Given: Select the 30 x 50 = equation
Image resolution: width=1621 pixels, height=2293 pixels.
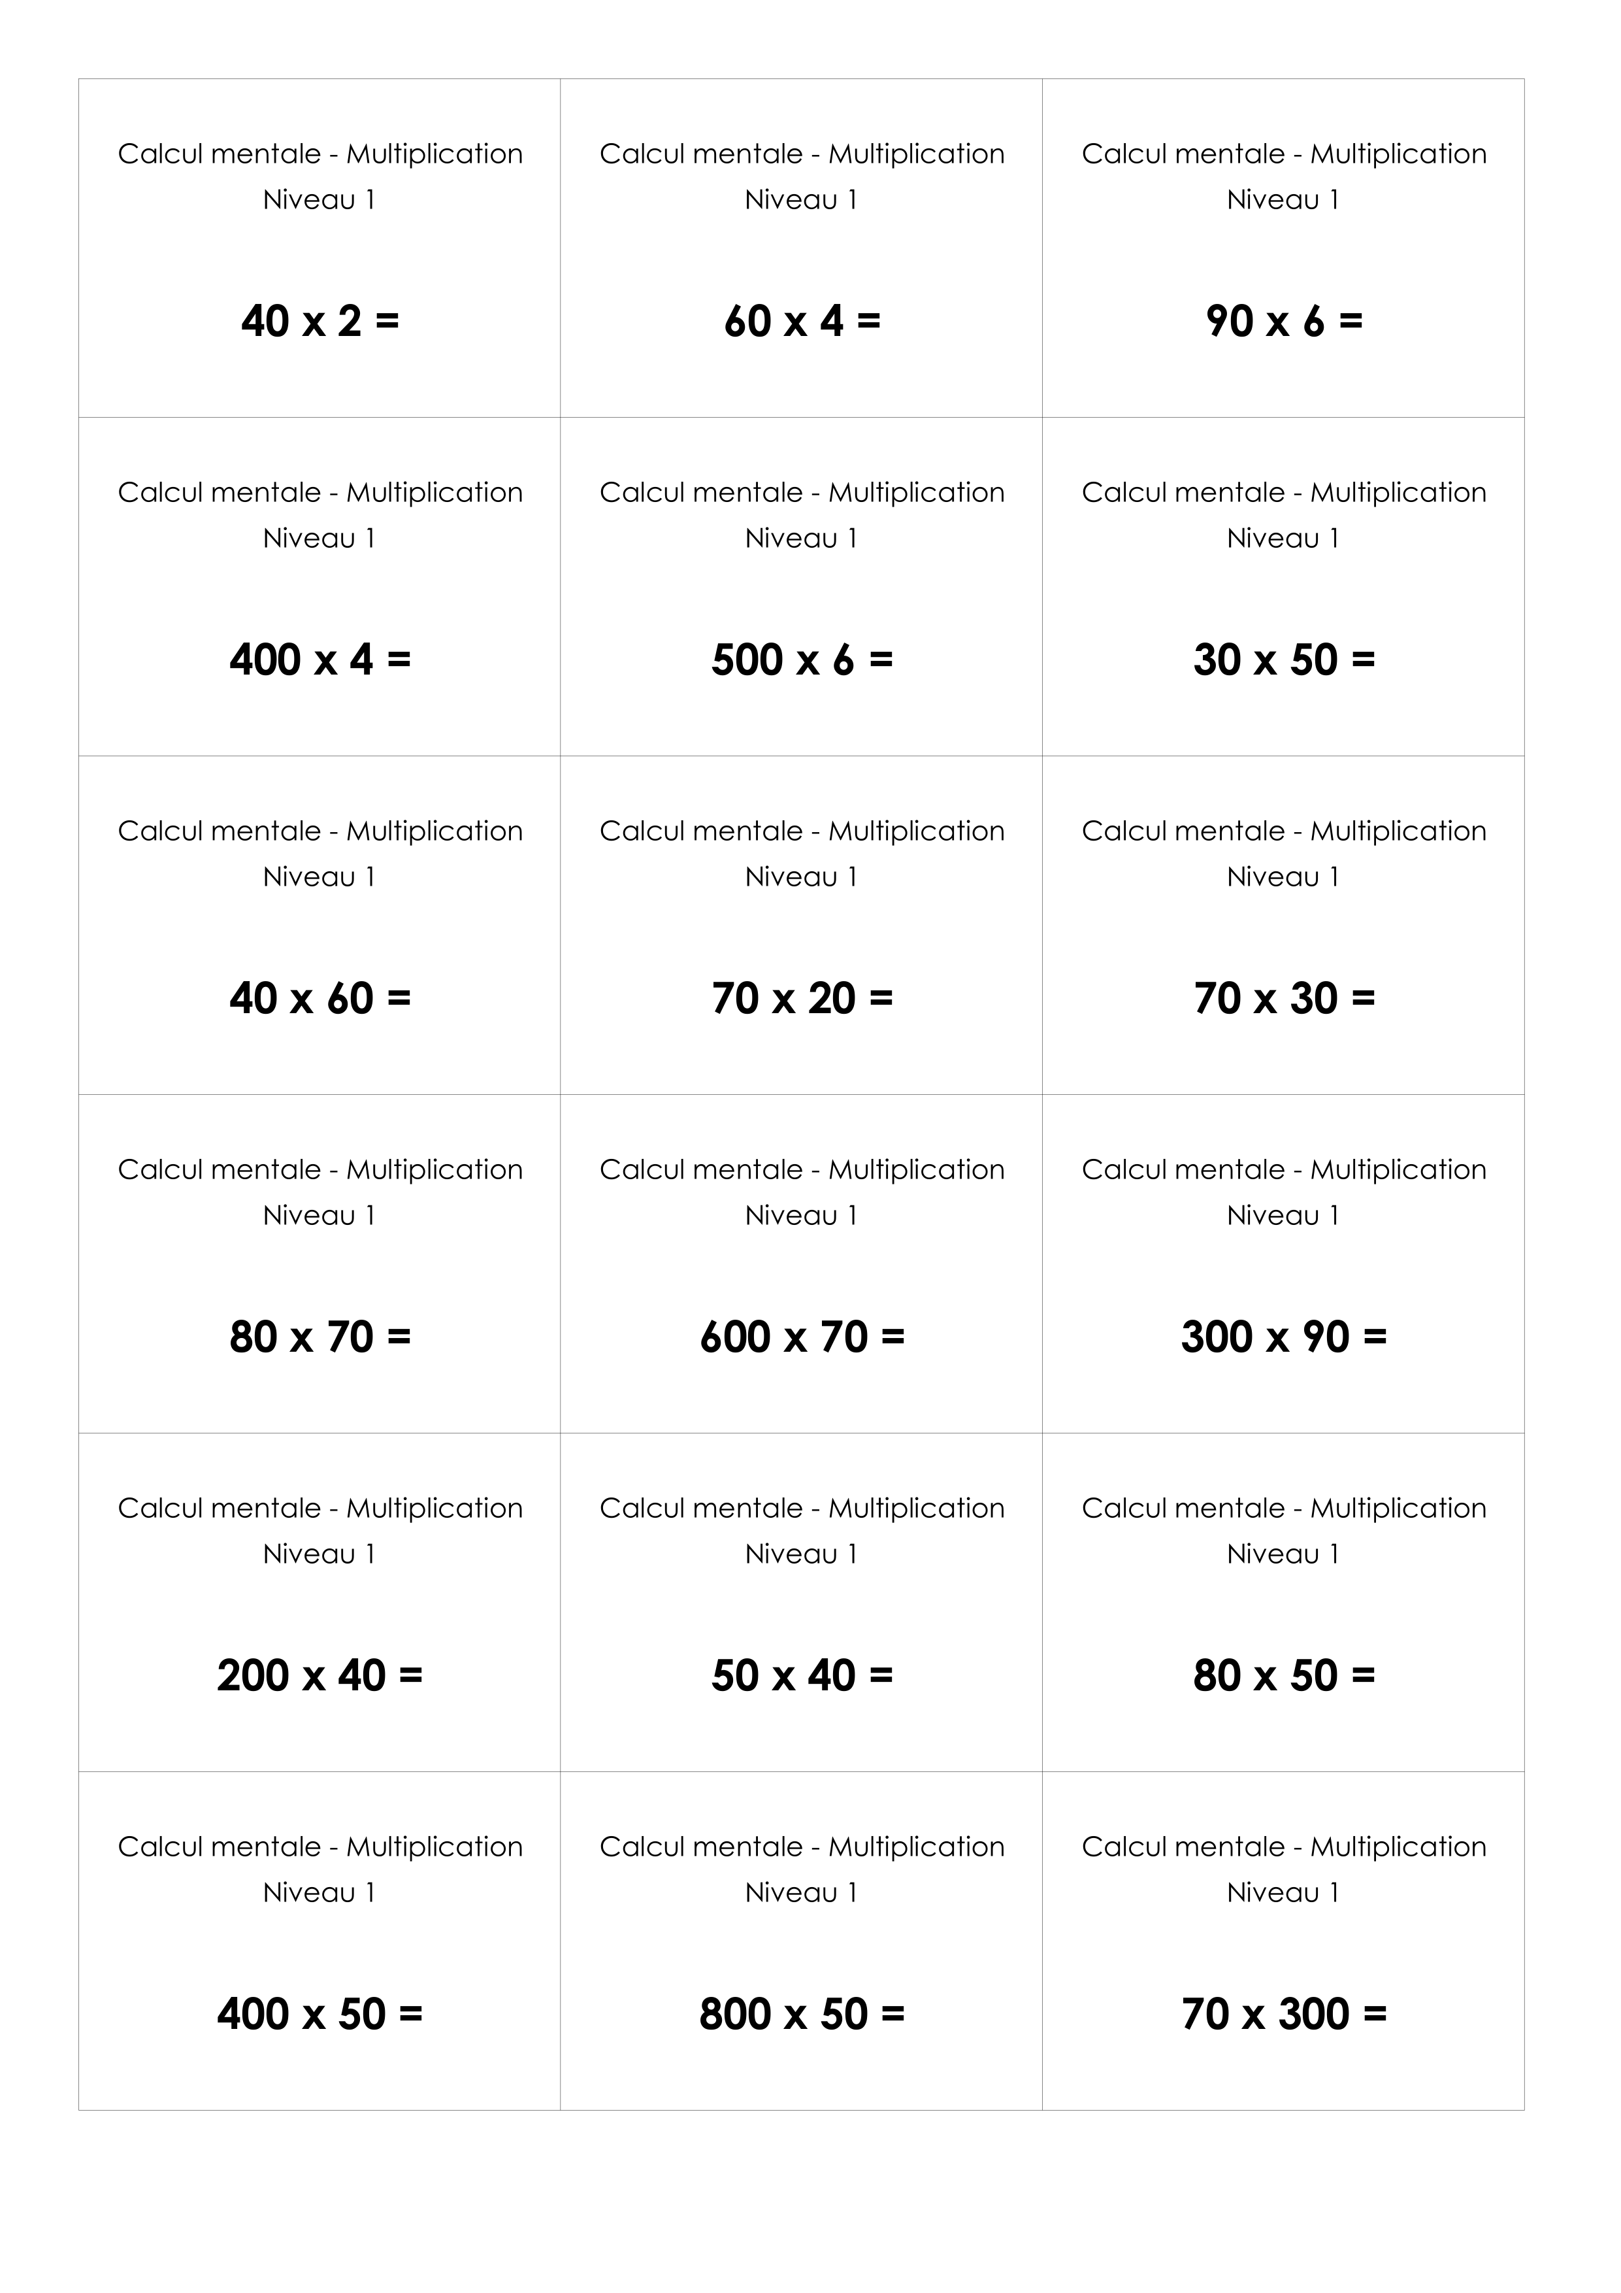Looking at the screenshot, I should coord(1284,660).
